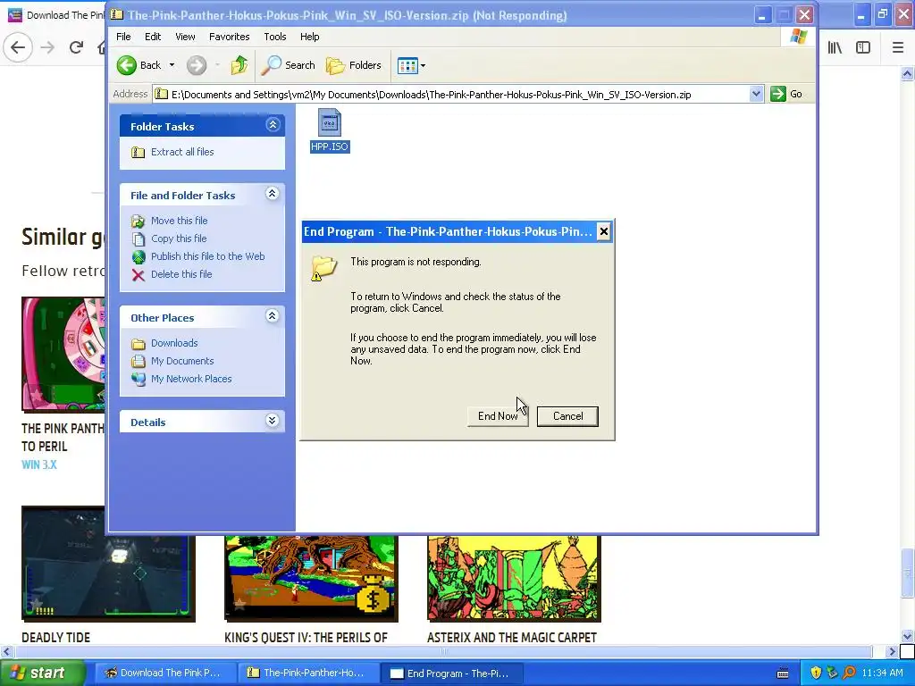The width and height of the screenshot is (915, 686).
Task: Click Cancel in End Program dialog
Action: point(567,416)
